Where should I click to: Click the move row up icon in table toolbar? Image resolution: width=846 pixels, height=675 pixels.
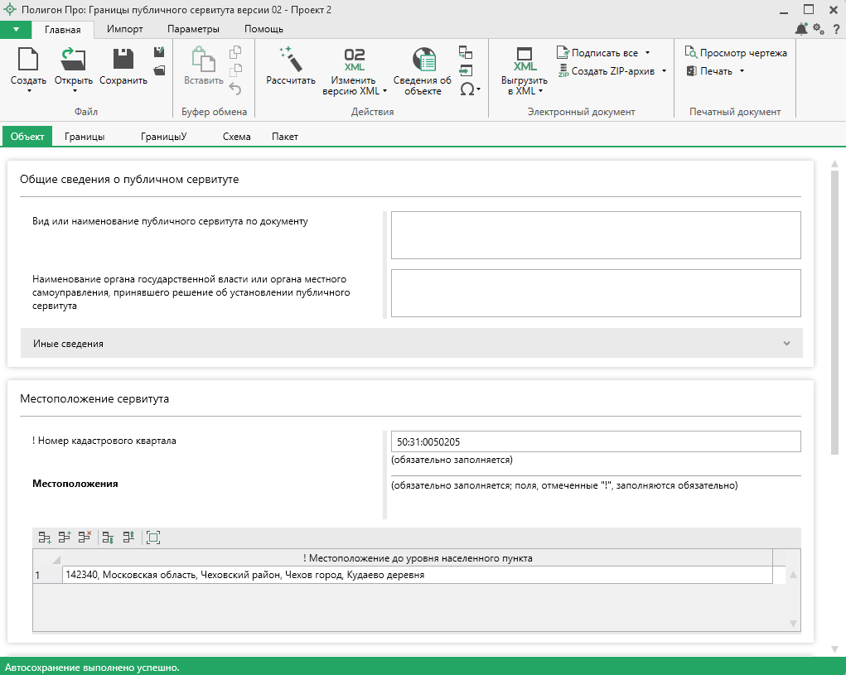[x=128, y=538]
